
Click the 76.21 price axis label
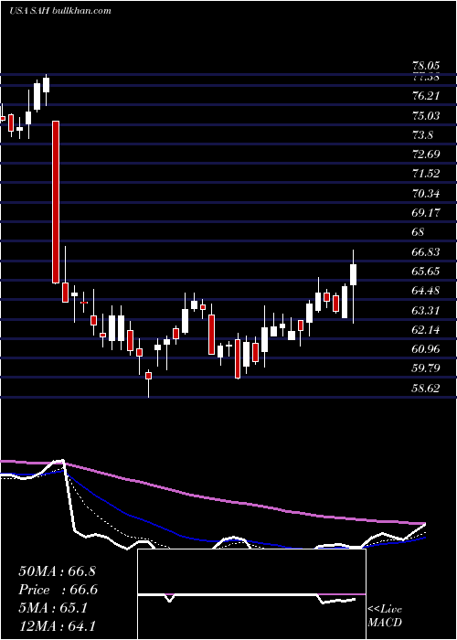[x=425, y=96]
